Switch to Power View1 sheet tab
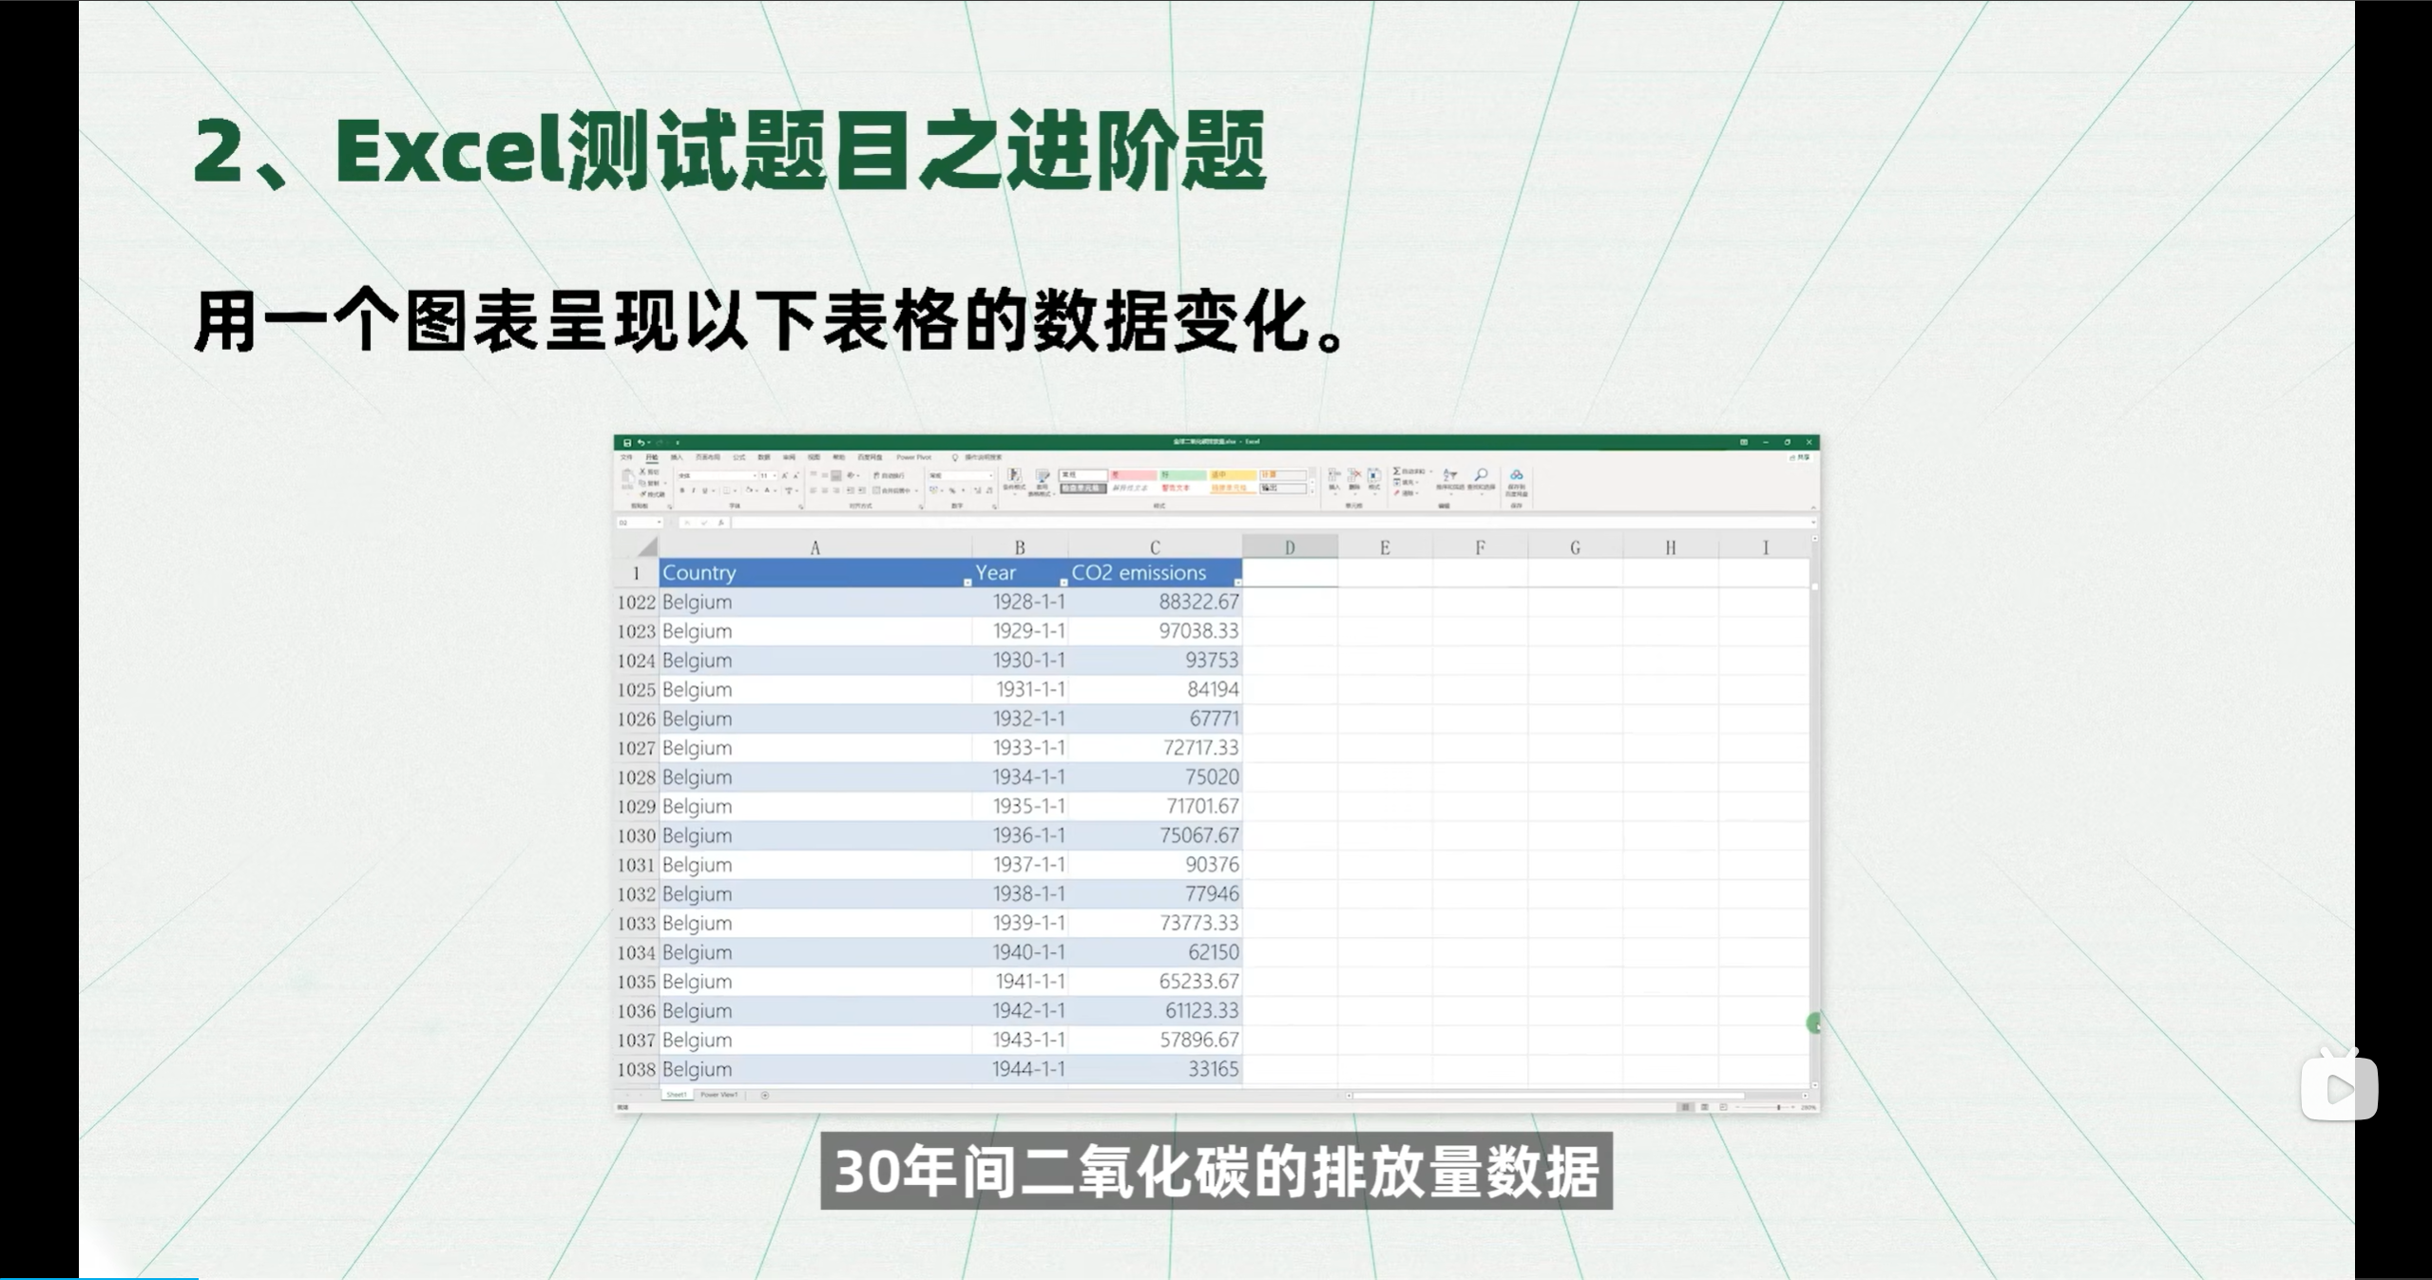The width and height of the screenshot is (2432, 1280). (718, 1096)
